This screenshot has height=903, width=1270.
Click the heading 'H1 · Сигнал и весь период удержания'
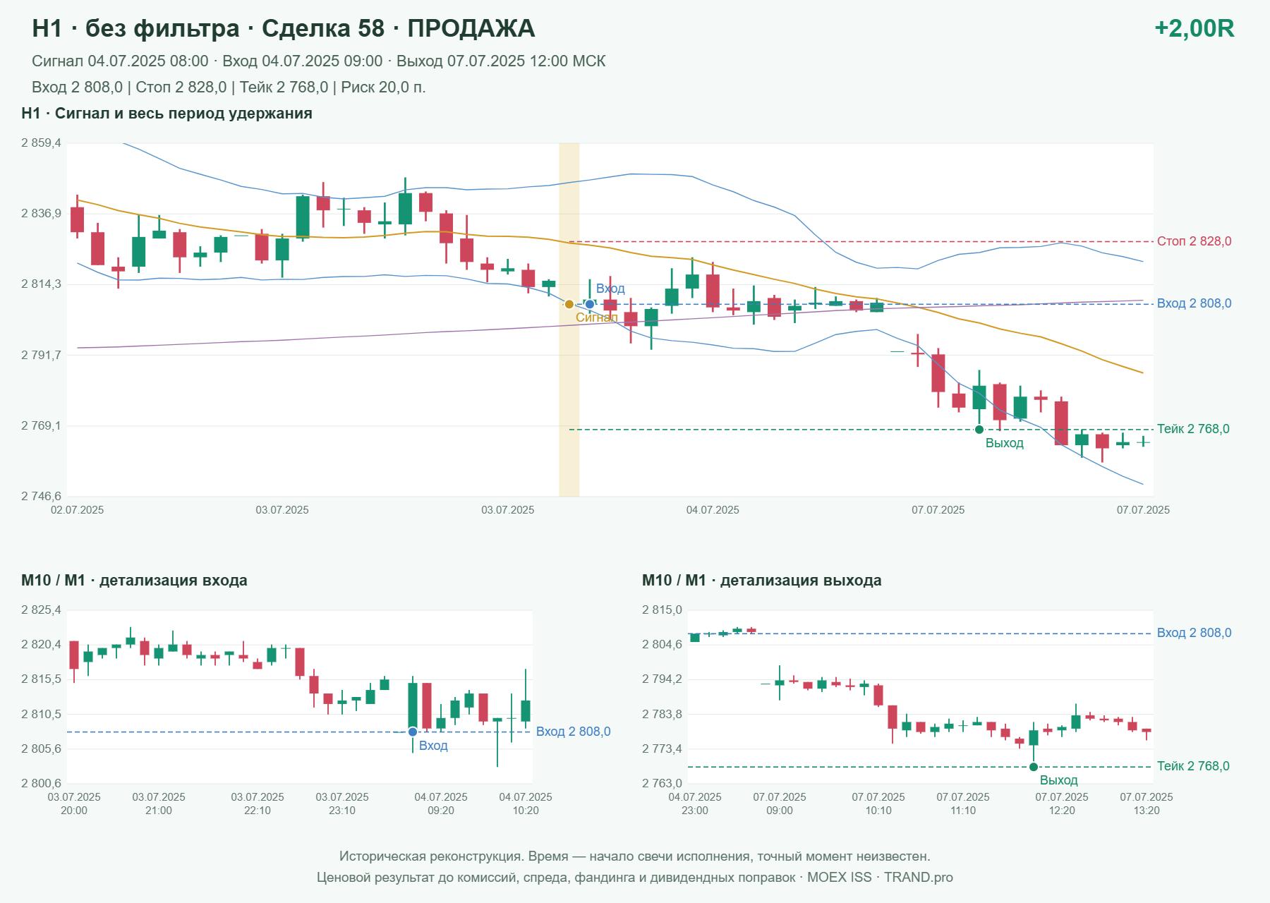(167, 114)
